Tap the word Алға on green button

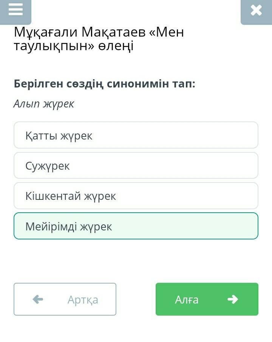(187, 299)
